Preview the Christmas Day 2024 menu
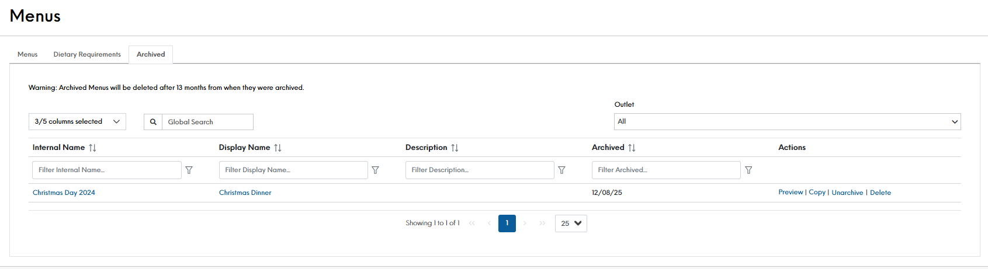This screenshot has width=988, height=269. 791,192
